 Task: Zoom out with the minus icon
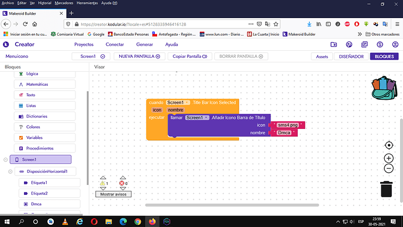coord(389,169)
